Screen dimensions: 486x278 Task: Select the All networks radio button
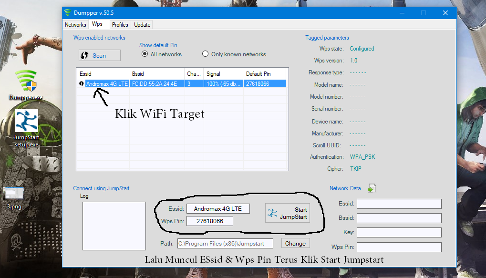tap(145, 54)
